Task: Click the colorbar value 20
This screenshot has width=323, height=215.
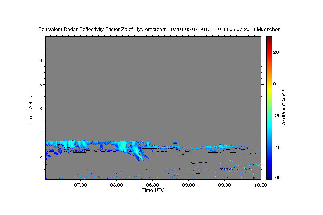Action: [x=276, y=52]
